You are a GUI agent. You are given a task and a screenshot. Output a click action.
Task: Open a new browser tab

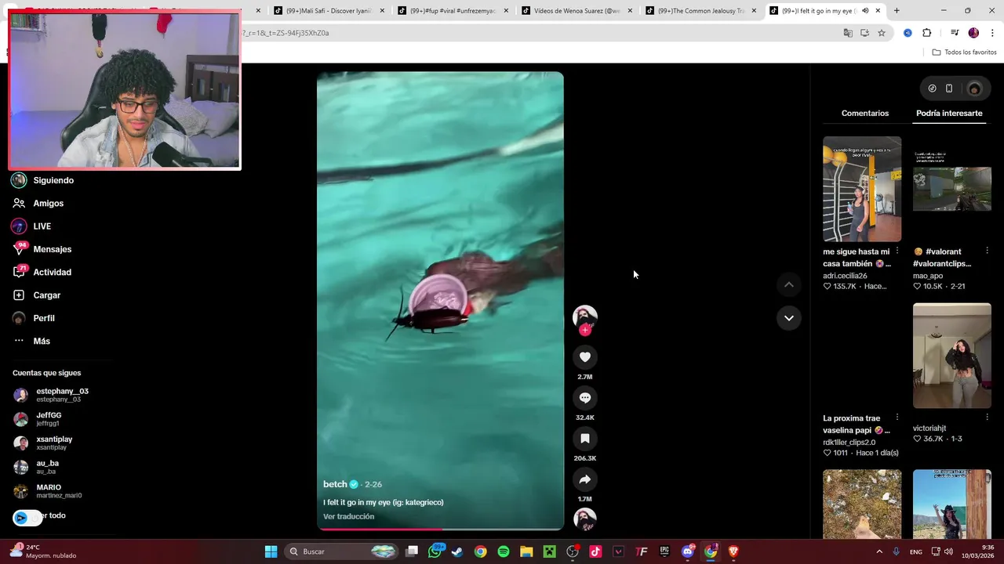point(897,11)
